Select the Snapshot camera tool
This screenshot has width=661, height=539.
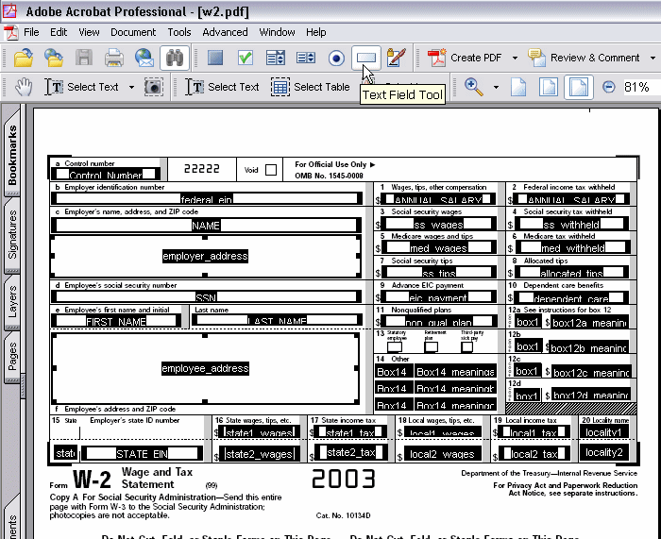pos(153,87)
